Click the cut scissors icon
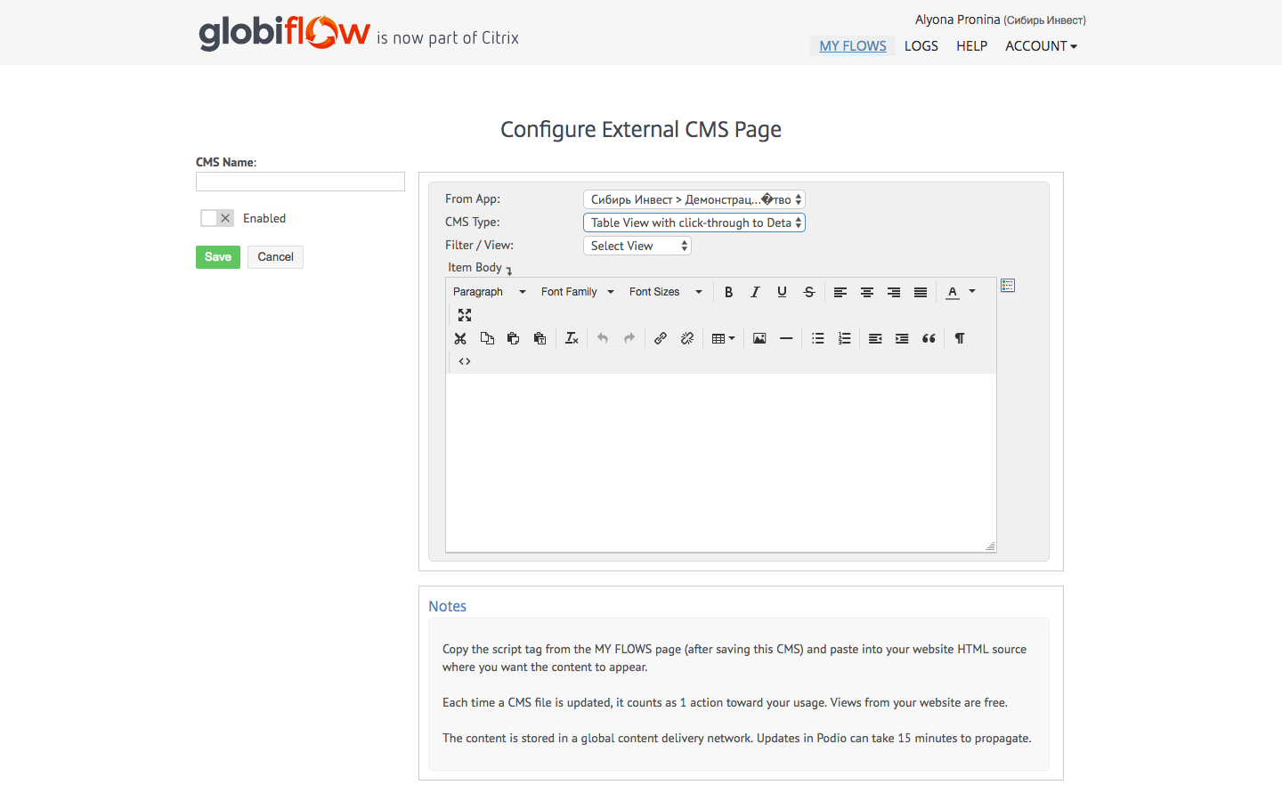The width and height of the screenshot is (1282, 801). pos(460,338)
